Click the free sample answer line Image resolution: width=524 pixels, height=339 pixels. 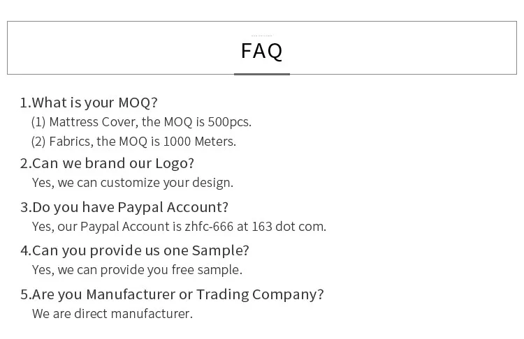point(137,270)
